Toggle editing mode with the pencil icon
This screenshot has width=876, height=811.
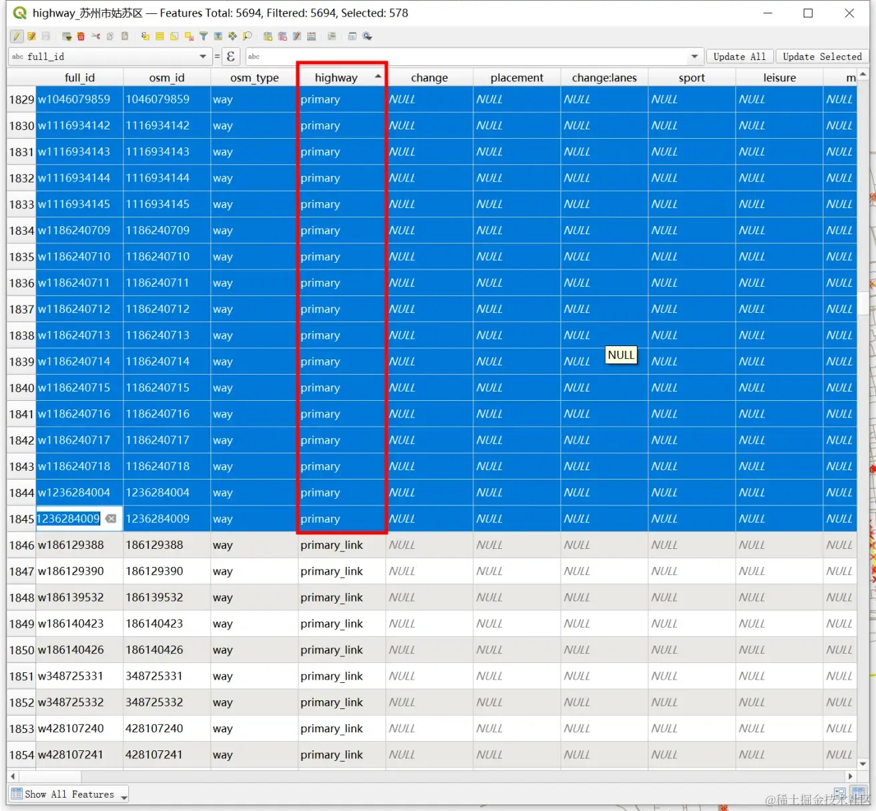coord(17,36)
